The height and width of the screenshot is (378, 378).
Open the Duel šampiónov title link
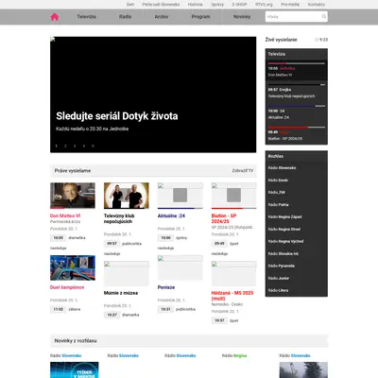[67, 287]
